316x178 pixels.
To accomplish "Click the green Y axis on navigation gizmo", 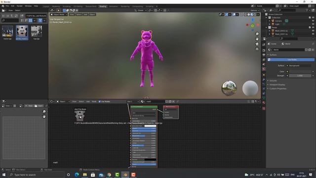I will [x=252, y=26].
